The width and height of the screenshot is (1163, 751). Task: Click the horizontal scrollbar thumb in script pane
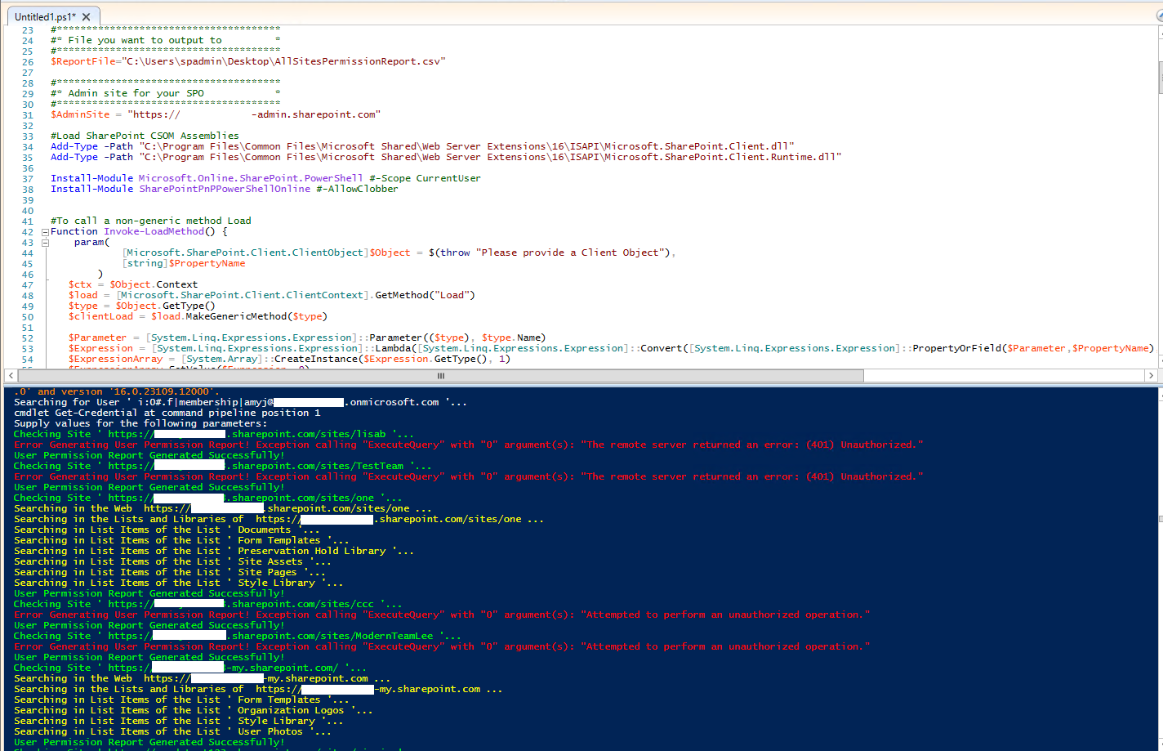(441, 376)
